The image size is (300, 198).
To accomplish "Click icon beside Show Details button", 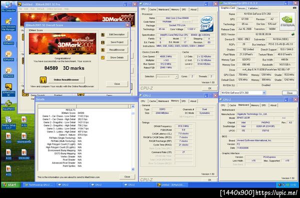I will click(102, 58).
